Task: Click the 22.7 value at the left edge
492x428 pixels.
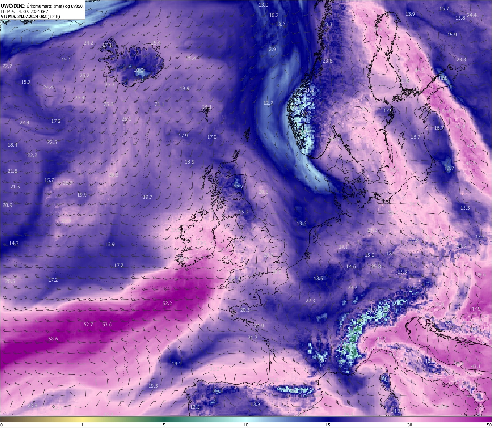Action: point(7,66)
